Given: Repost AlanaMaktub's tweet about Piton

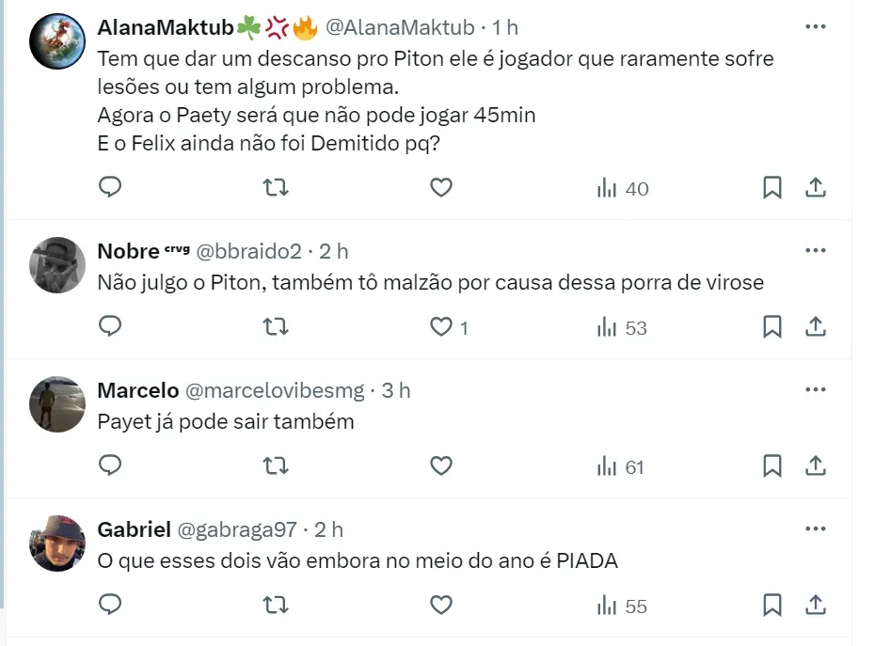Looking at the screenshot, I should tap(276, 188).
